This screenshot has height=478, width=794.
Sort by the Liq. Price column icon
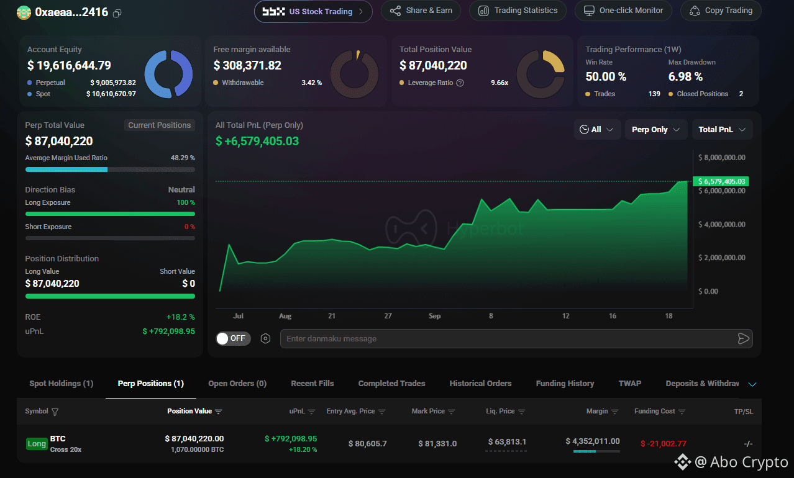coord(522,412)
